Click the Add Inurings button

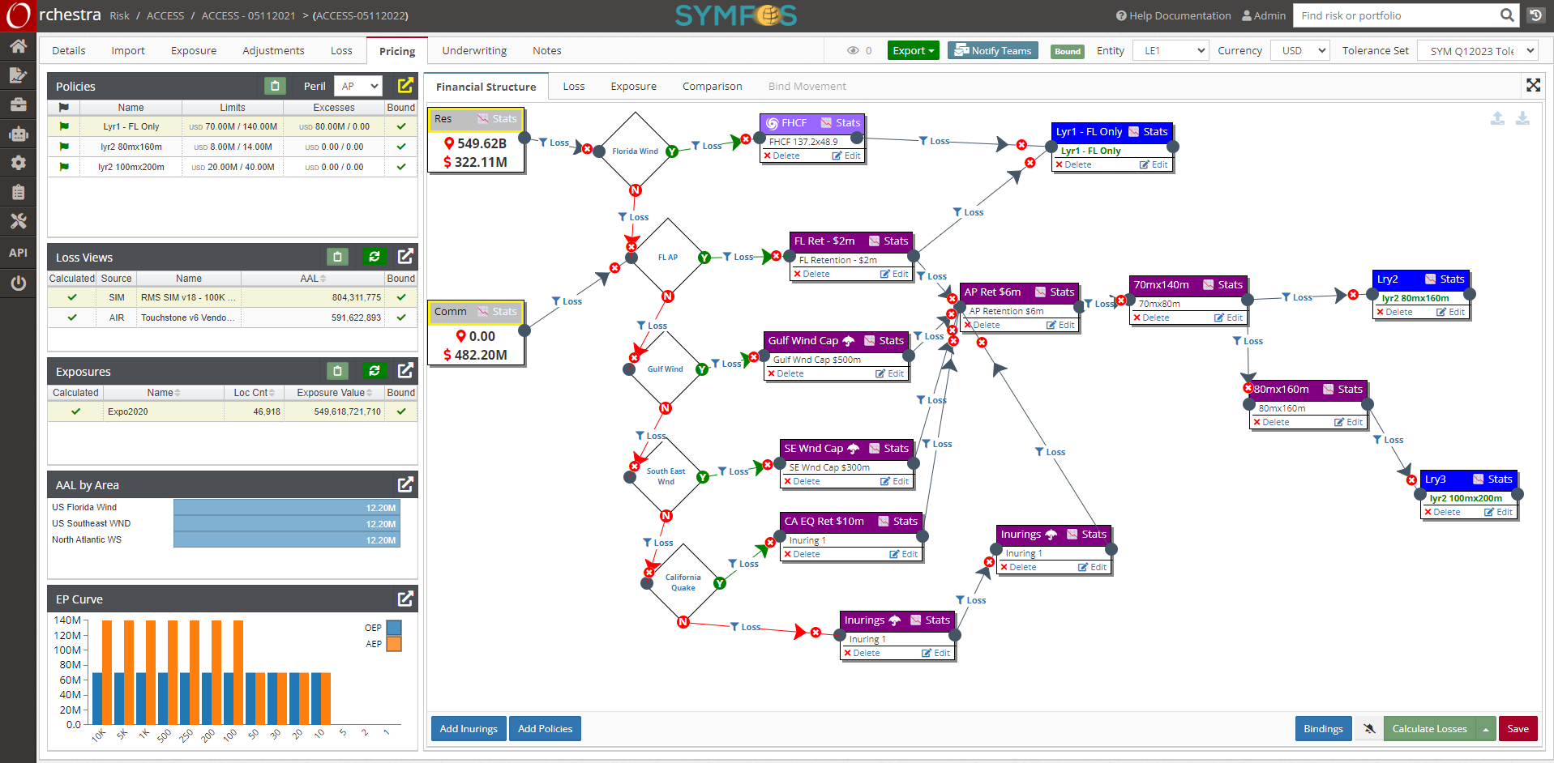(x=469, y=728)
